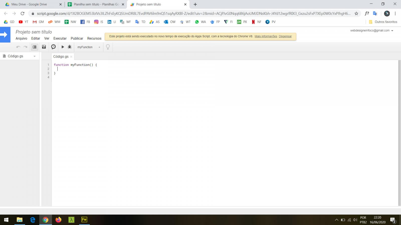The height and width of the screenshot is (225, 401).
Task: Go back in browser history
Action: coord(6,13)
